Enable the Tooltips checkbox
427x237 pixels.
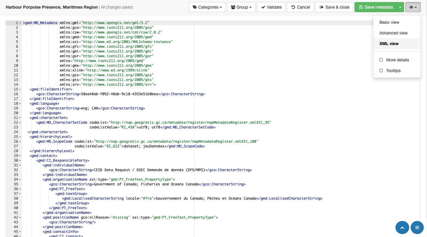tap(381, 71)
